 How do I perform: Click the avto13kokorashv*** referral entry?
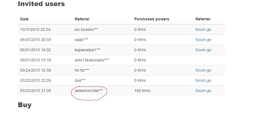(x=92, y=60)
